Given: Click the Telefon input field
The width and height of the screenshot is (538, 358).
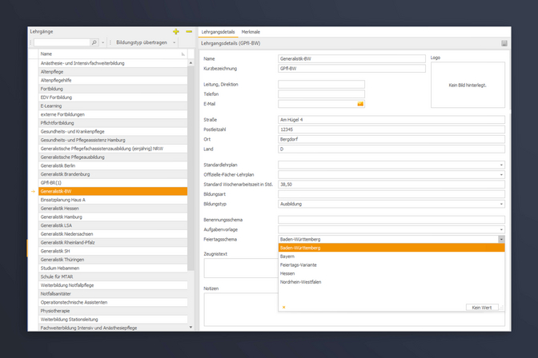Looking at the screenshot, I should [321, 93].
